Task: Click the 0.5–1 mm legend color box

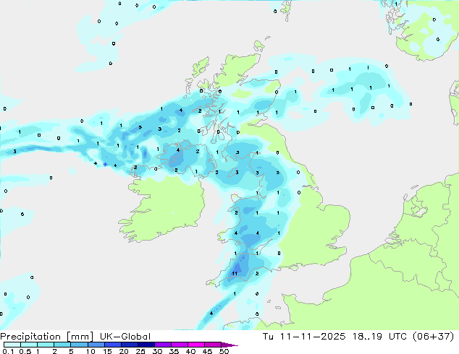Action: click(29, 345)
